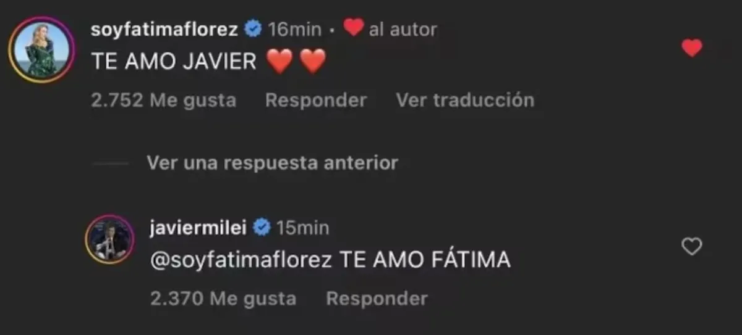Click second heart emoji after TE AMO JAVIER
The height and width of the screenshot is (335, 742).
pyautogui.click(x=312, y=62)
